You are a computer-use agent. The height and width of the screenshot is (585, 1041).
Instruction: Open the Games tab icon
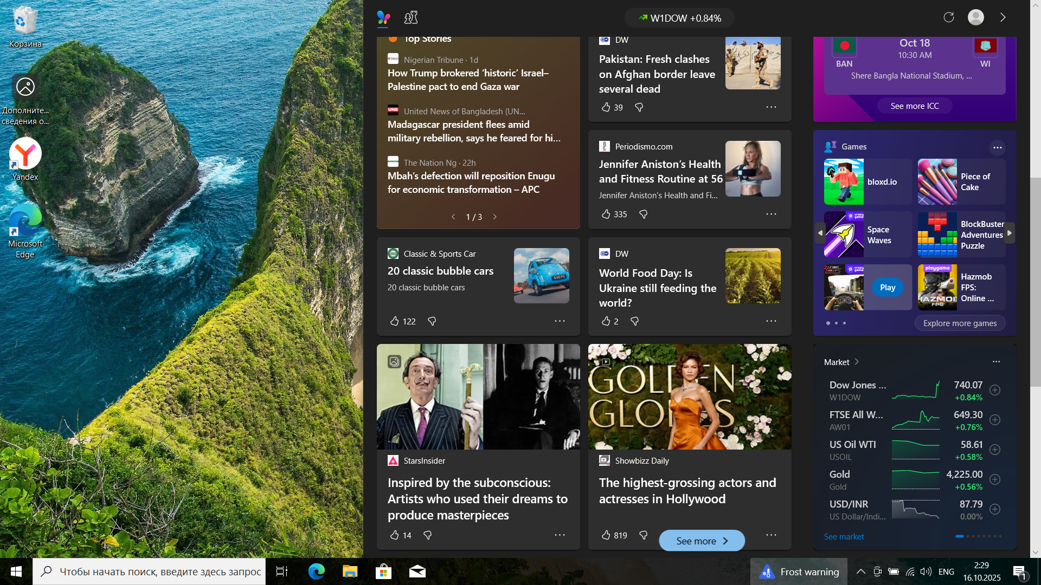tap(411, 17)
